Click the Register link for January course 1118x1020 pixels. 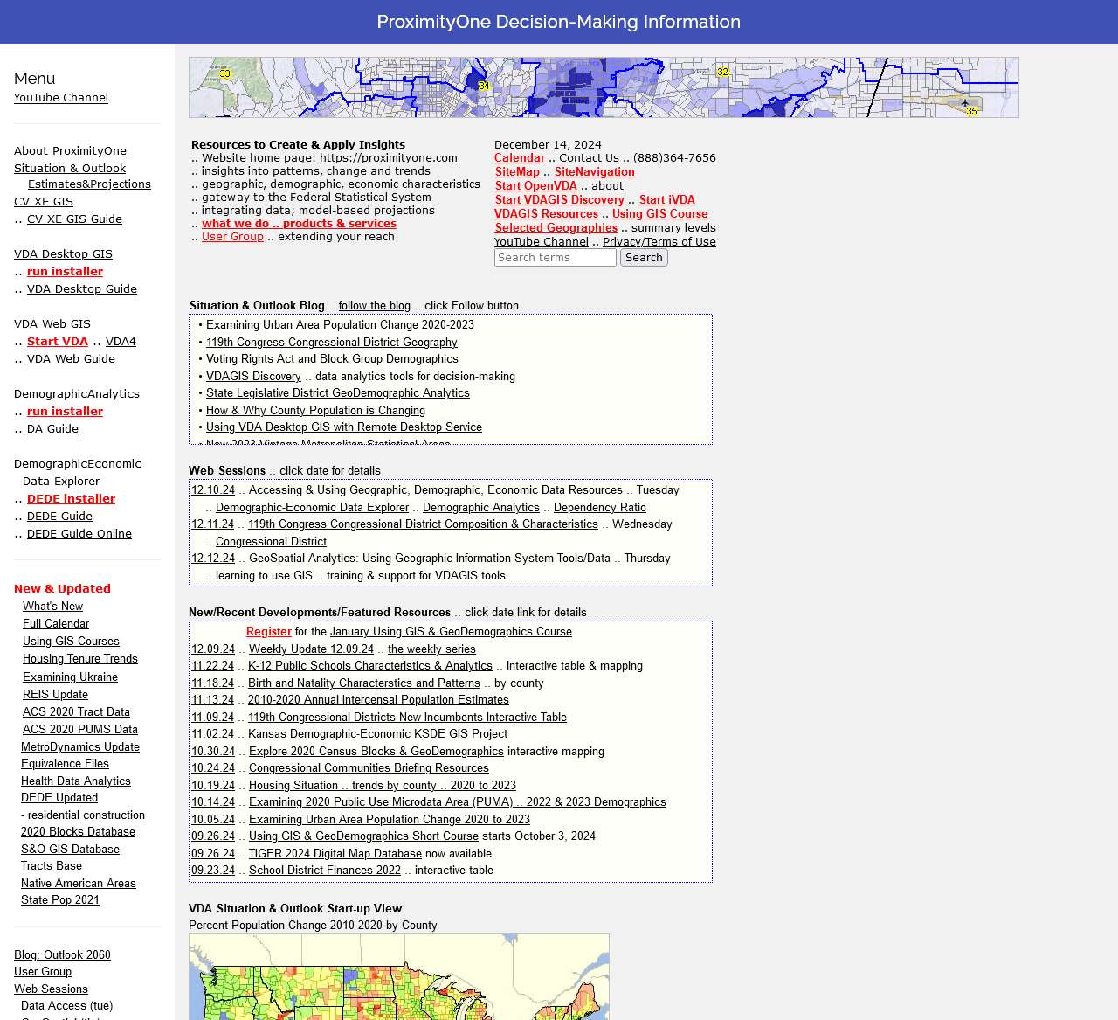269,632
